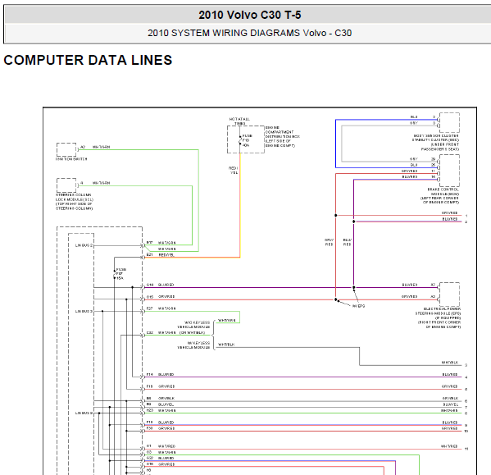491x475 pixels.
Task: Click the "FUSE F10 40A" label
Action: 247,140
